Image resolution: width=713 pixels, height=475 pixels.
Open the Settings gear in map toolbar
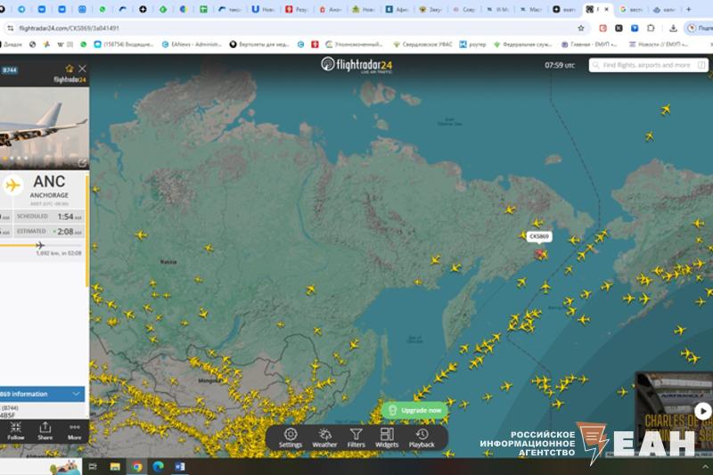point(291,437)
